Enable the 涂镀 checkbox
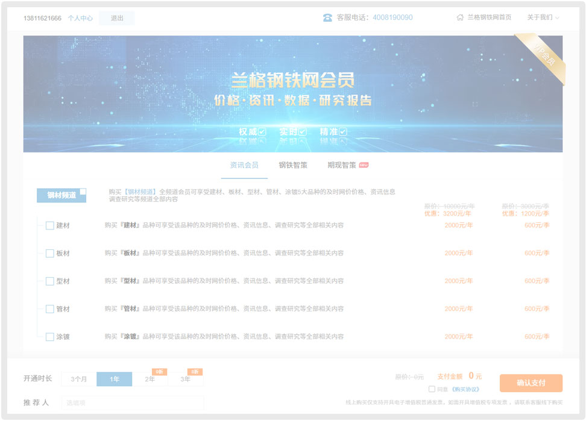The width and height of the screenshot is (586, 421). point(50,337)
